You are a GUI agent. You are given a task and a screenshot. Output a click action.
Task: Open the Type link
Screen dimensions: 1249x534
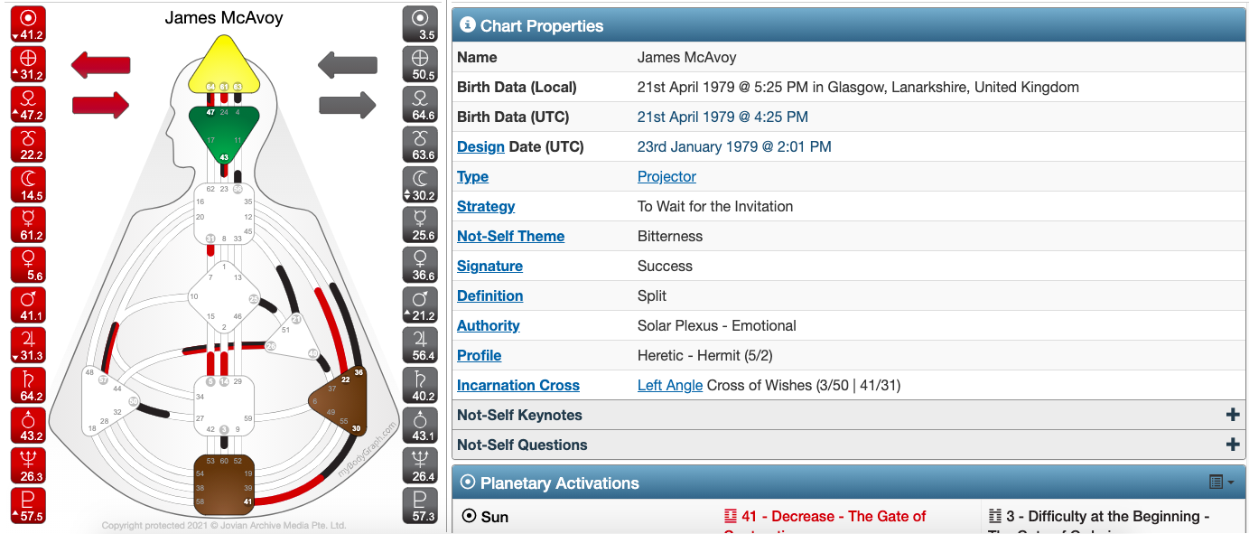[472, 176]
